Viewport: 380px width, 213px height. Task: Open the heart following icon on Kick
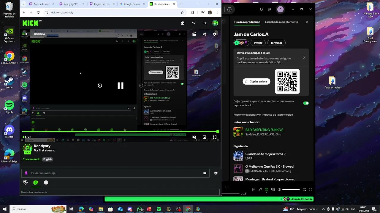click(x=194, y=23)
